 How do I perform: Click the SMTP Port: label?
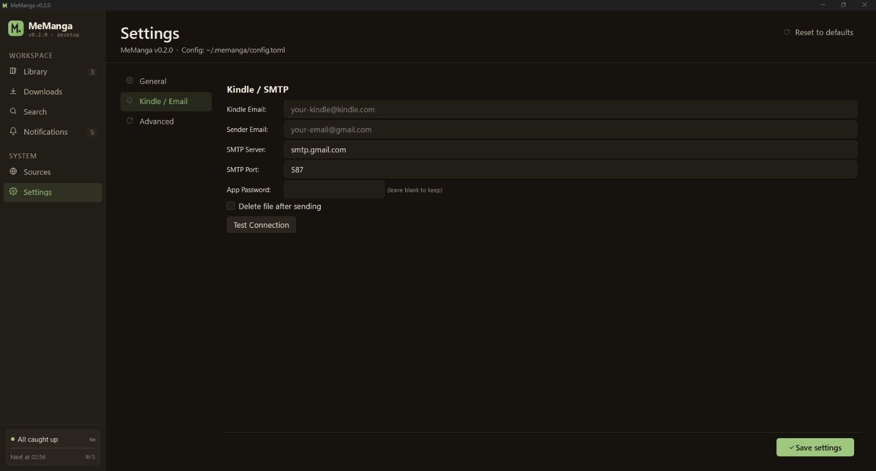pos(243,169)
